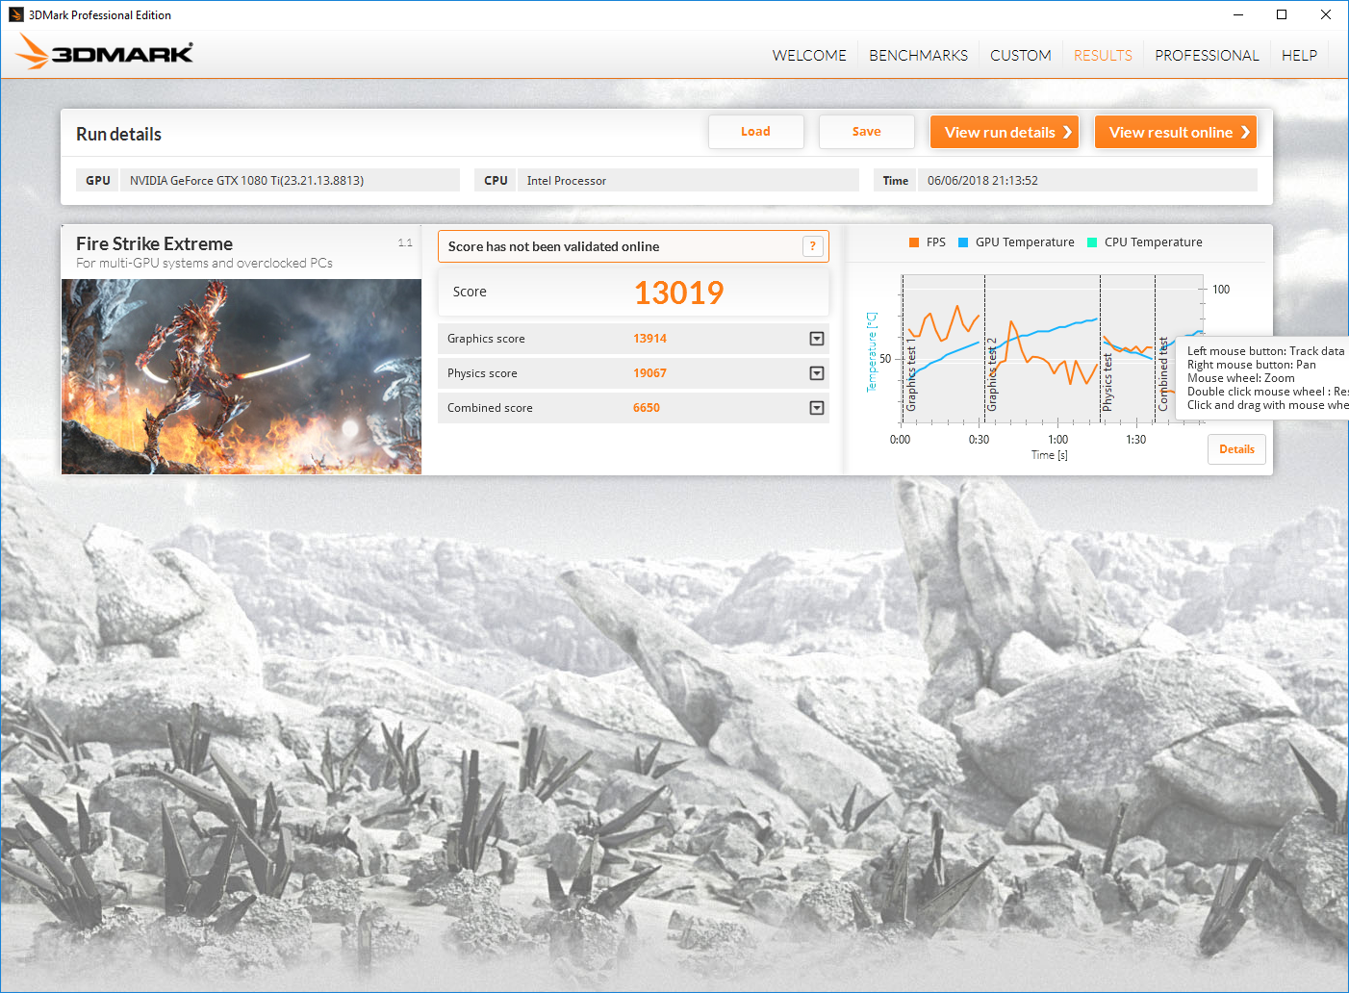This screenshot has height=993, width=1349.
Task: Open the Professional tab
Action: pyautogui.click(x=1207, y=56)
